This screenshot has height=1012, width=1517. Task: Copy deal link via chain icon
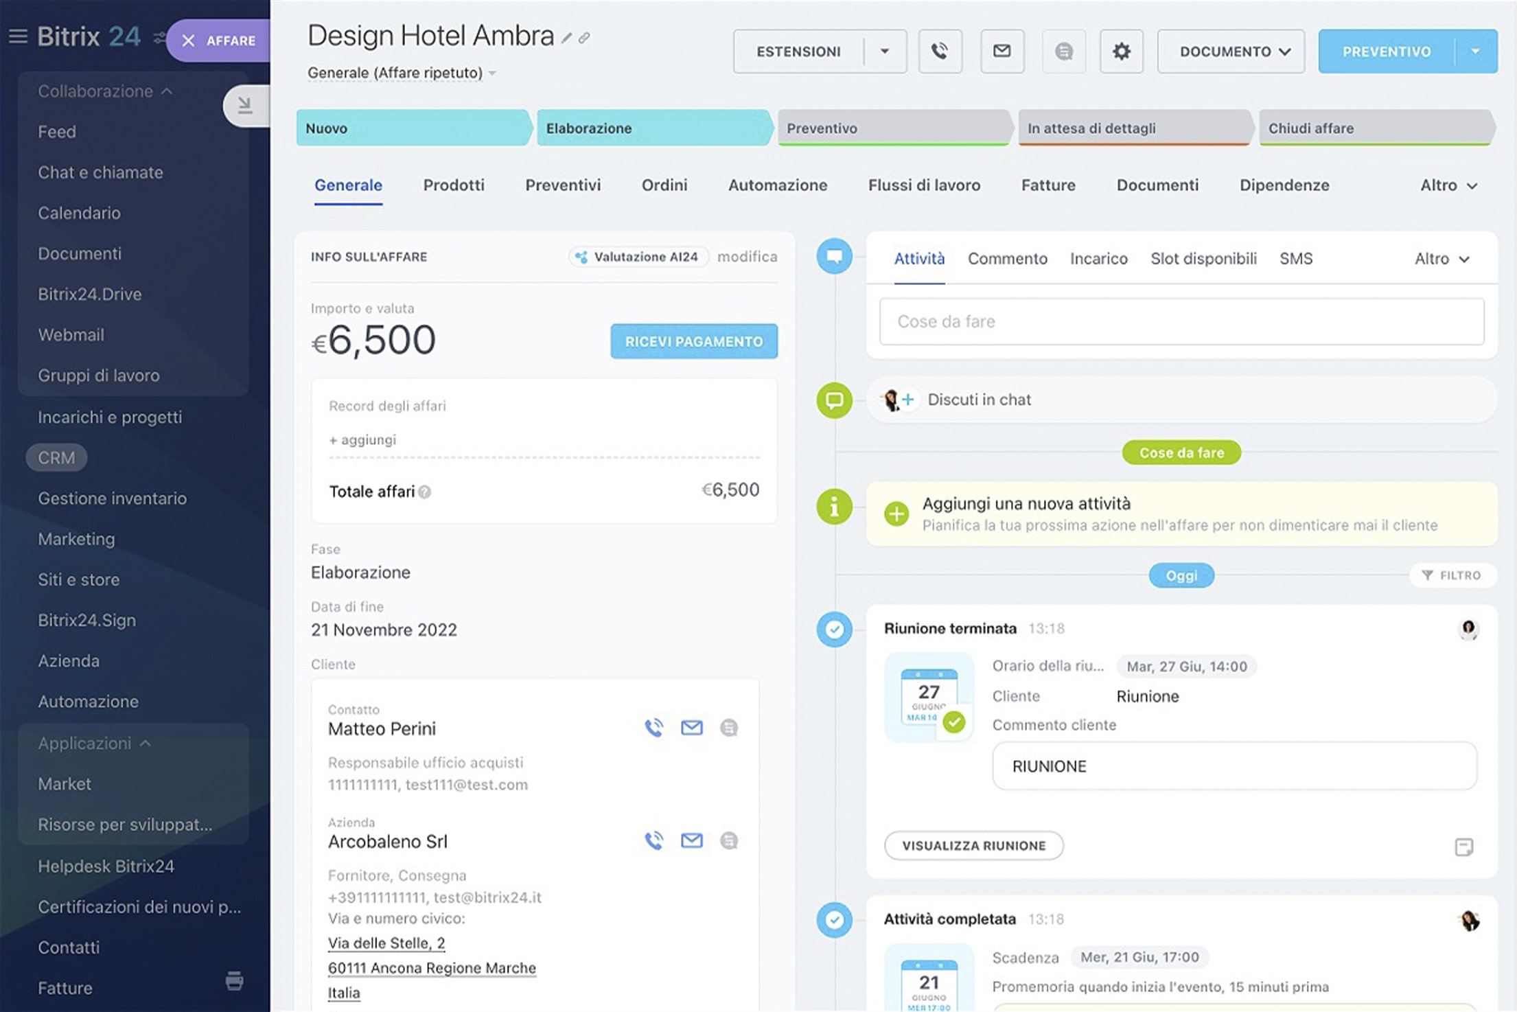584,38
